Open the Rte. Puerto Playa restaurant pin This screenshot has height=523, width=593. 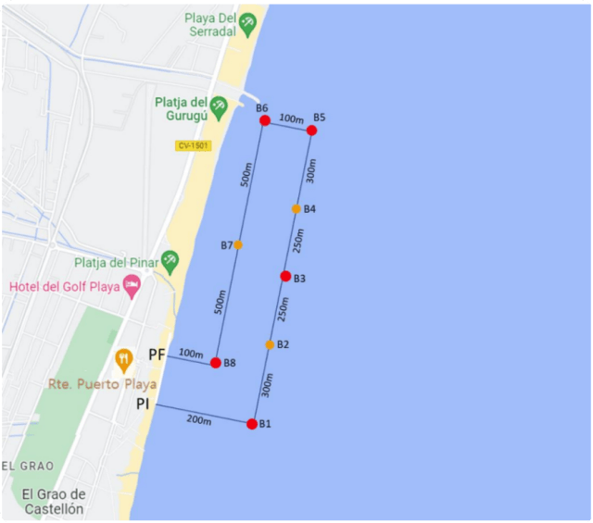[124, 362]
